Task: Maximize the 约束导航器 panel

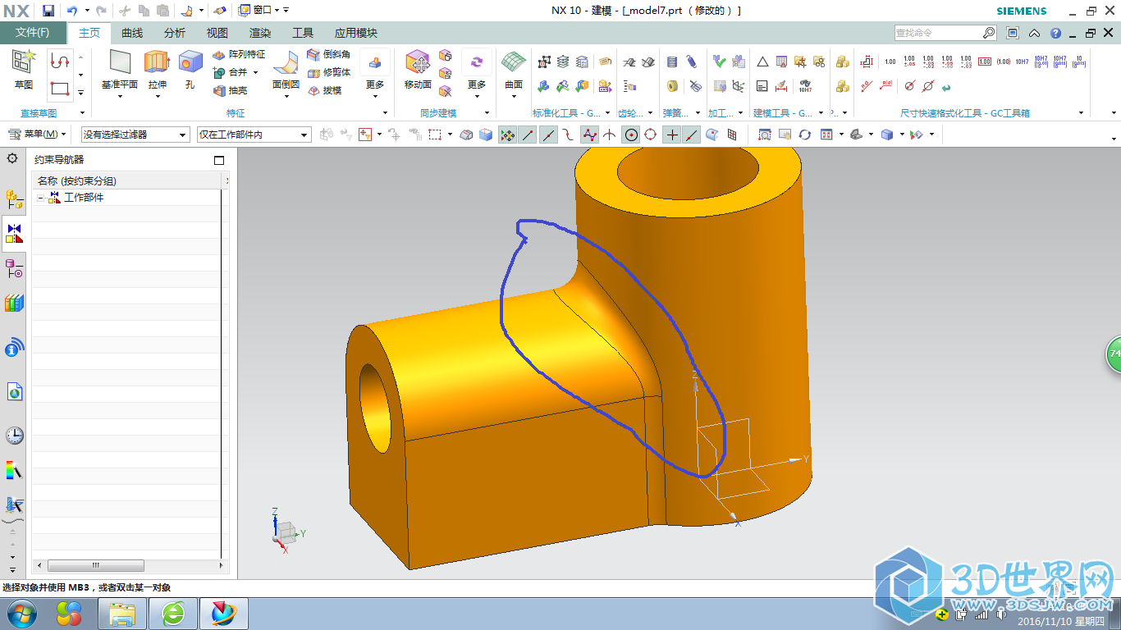Action: point(219,160)
